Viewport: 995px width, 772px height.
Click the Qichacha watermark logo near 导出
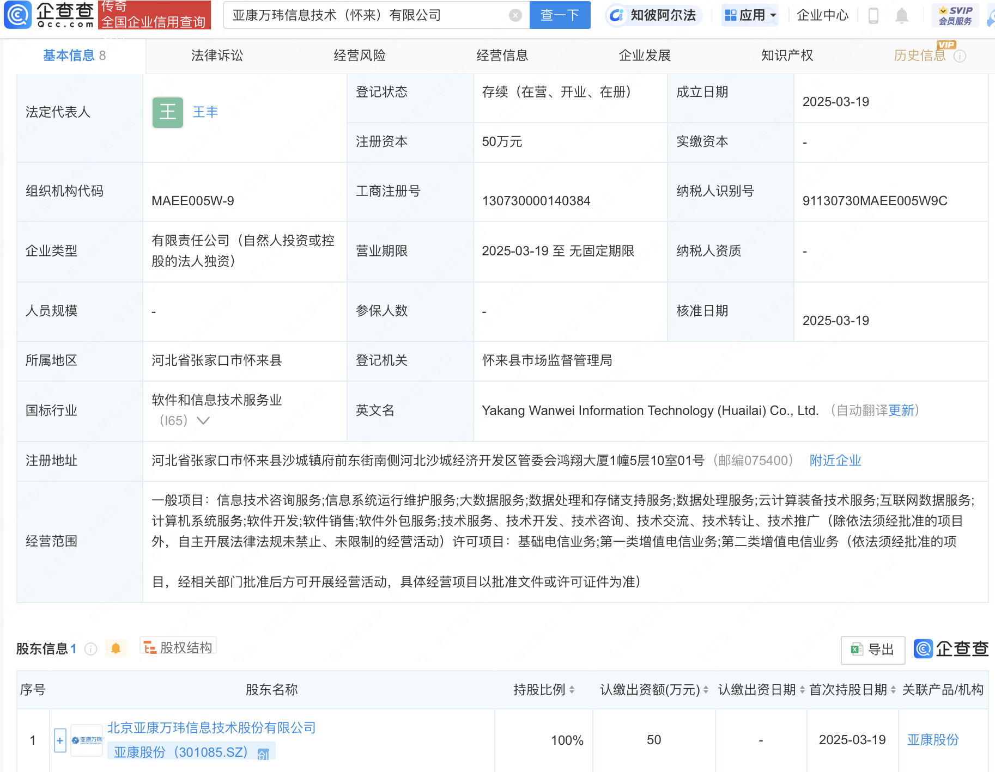pyautogui.click(x=951, y=649)
